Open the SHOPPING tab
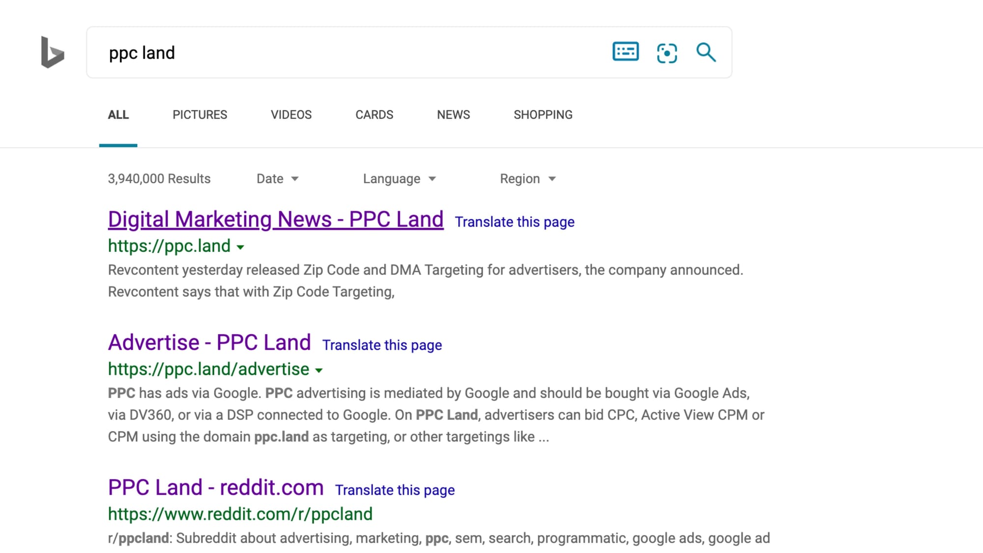This screenshot has height=553, width=983. click(543, 115)
